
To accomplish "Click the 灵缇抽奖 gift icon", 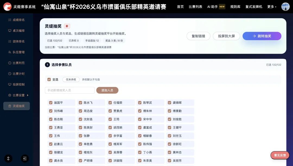I will click(10, 106).
